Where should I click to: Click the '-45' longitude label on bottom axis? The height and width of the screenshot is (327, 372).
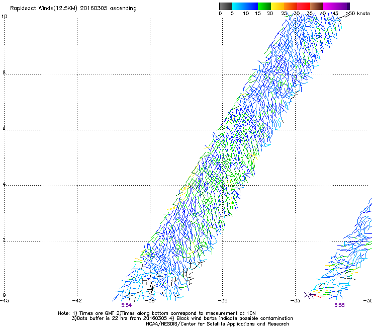coord(5,301)
